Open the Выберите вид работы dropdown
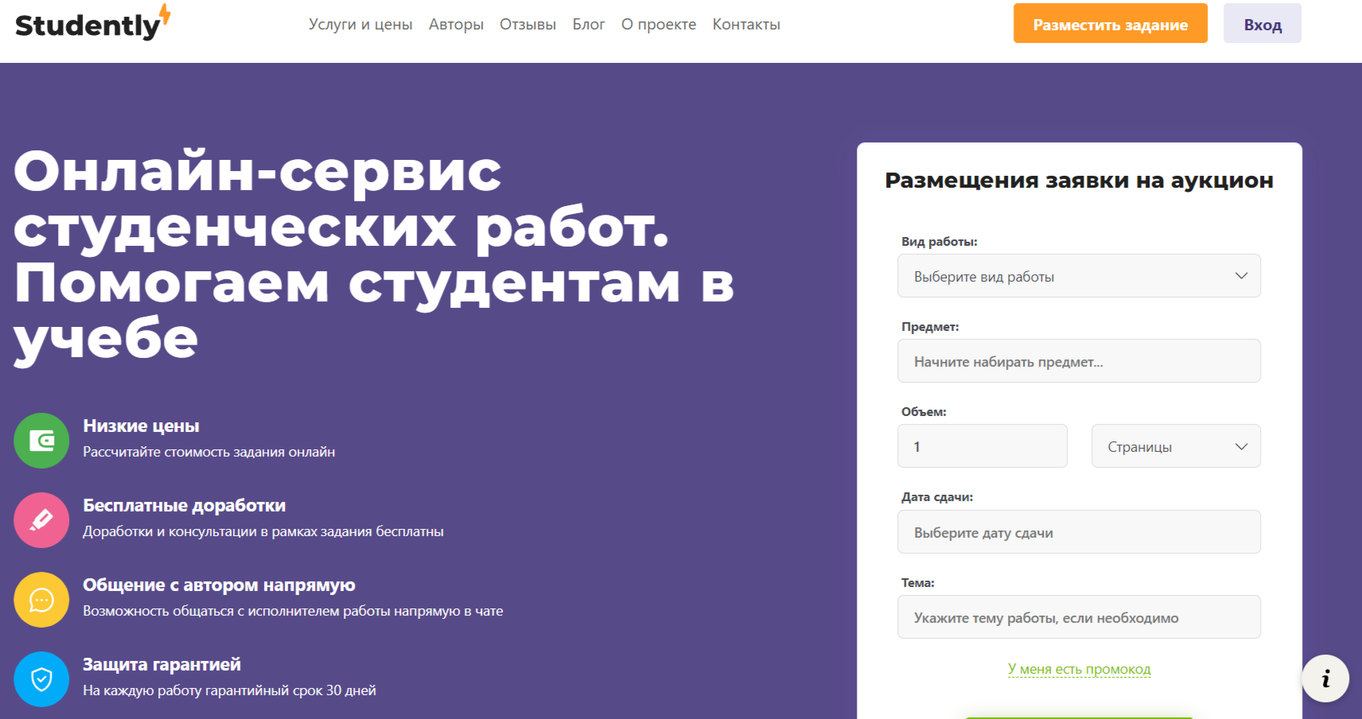 point(1078,276)
